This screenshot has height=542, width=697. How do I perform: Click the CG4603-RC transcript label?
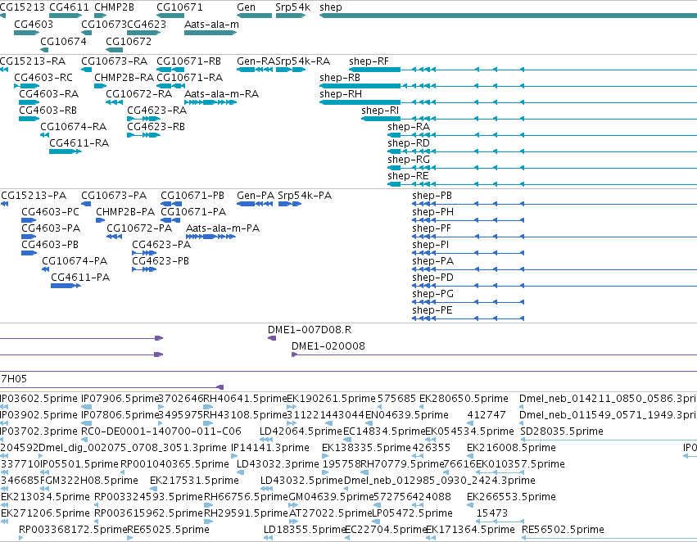click(x=43, y=78)
